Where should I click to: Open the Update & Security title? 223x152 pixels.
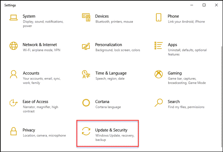coord(111,130)
